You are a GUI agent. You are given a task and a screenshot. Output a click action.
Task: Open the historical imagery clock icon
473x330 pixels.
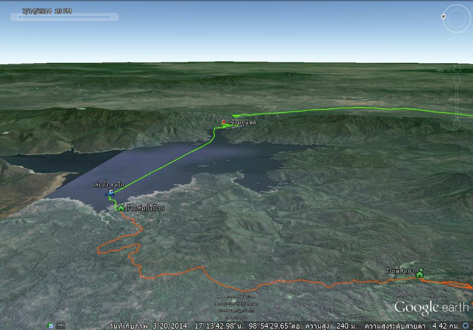point(50,325)
